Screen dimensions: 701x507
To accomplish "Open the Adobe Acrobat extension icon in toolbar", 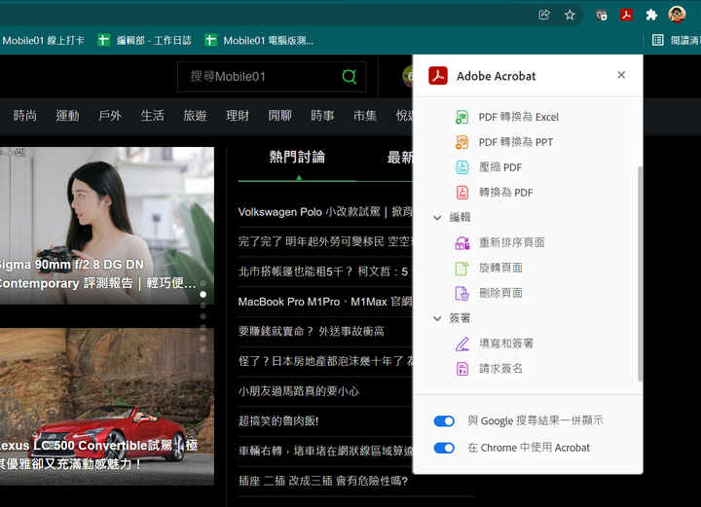I will [x=626, y=15].
